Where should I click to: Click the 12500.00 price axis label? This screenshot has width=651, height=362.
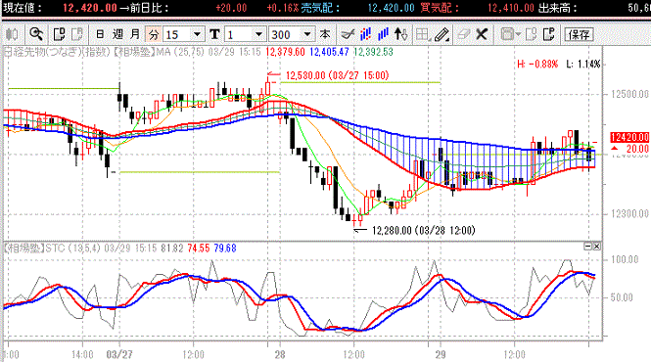(629, 94)
